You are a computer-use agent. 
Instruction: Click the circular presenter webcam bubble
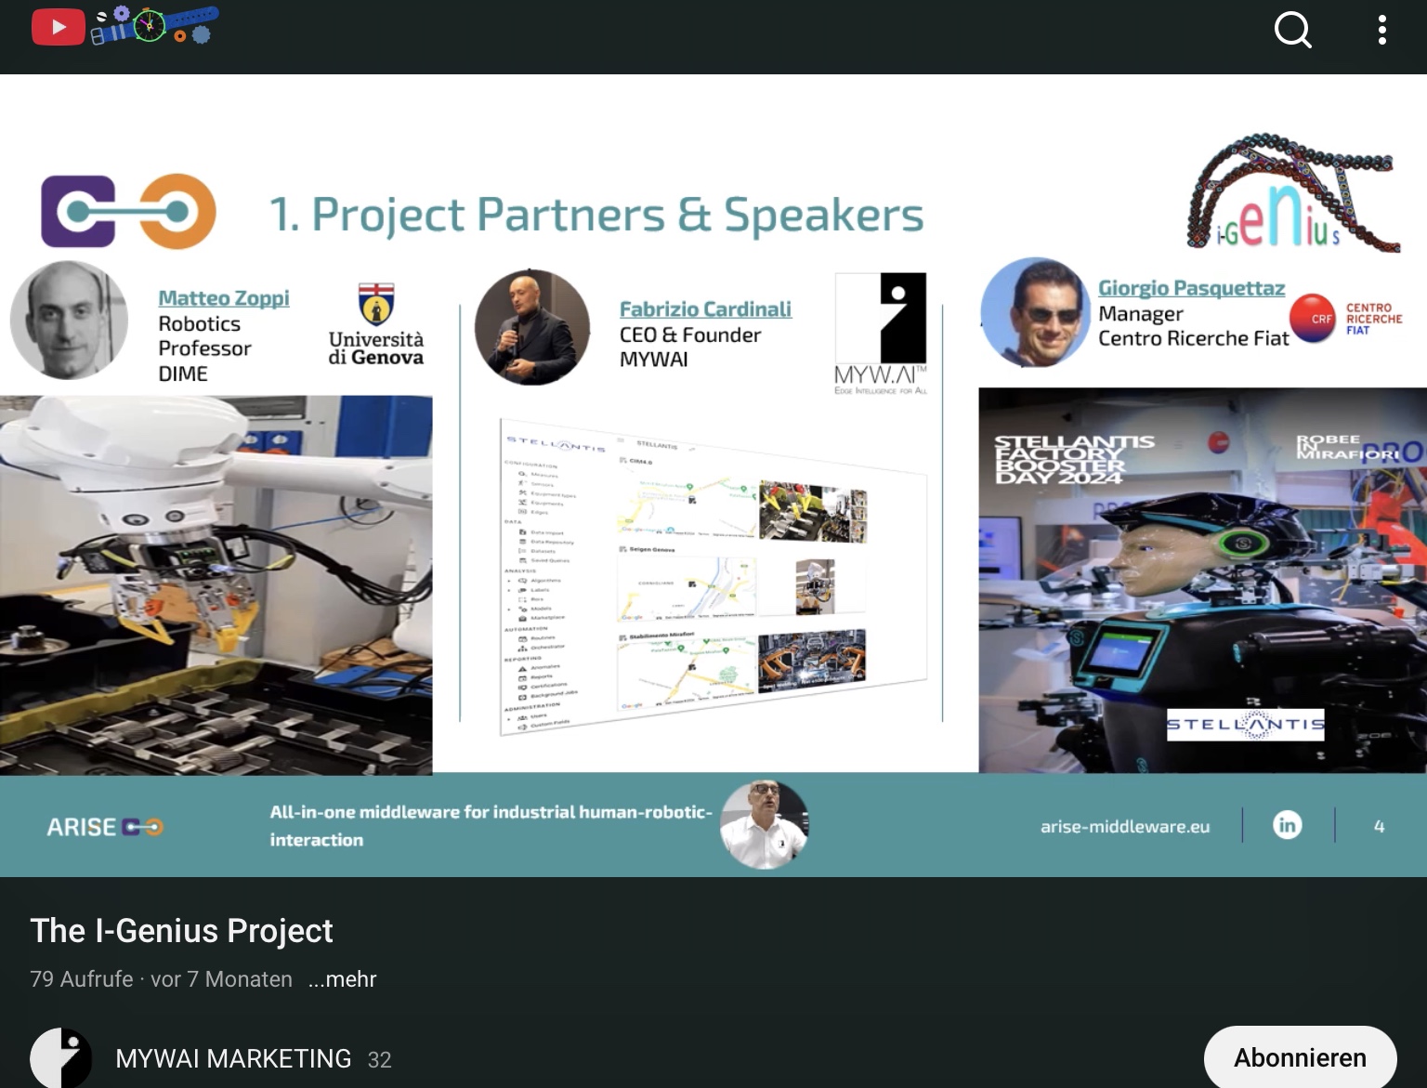tap(764, 825)
